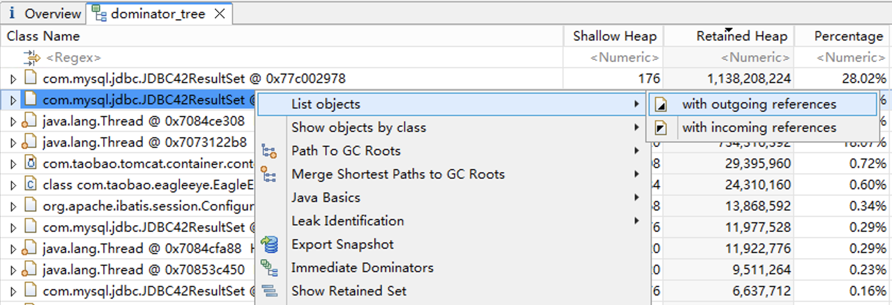The image size is (892, 305).
Task: Open the Java Basics submenu
Action: 325,198
